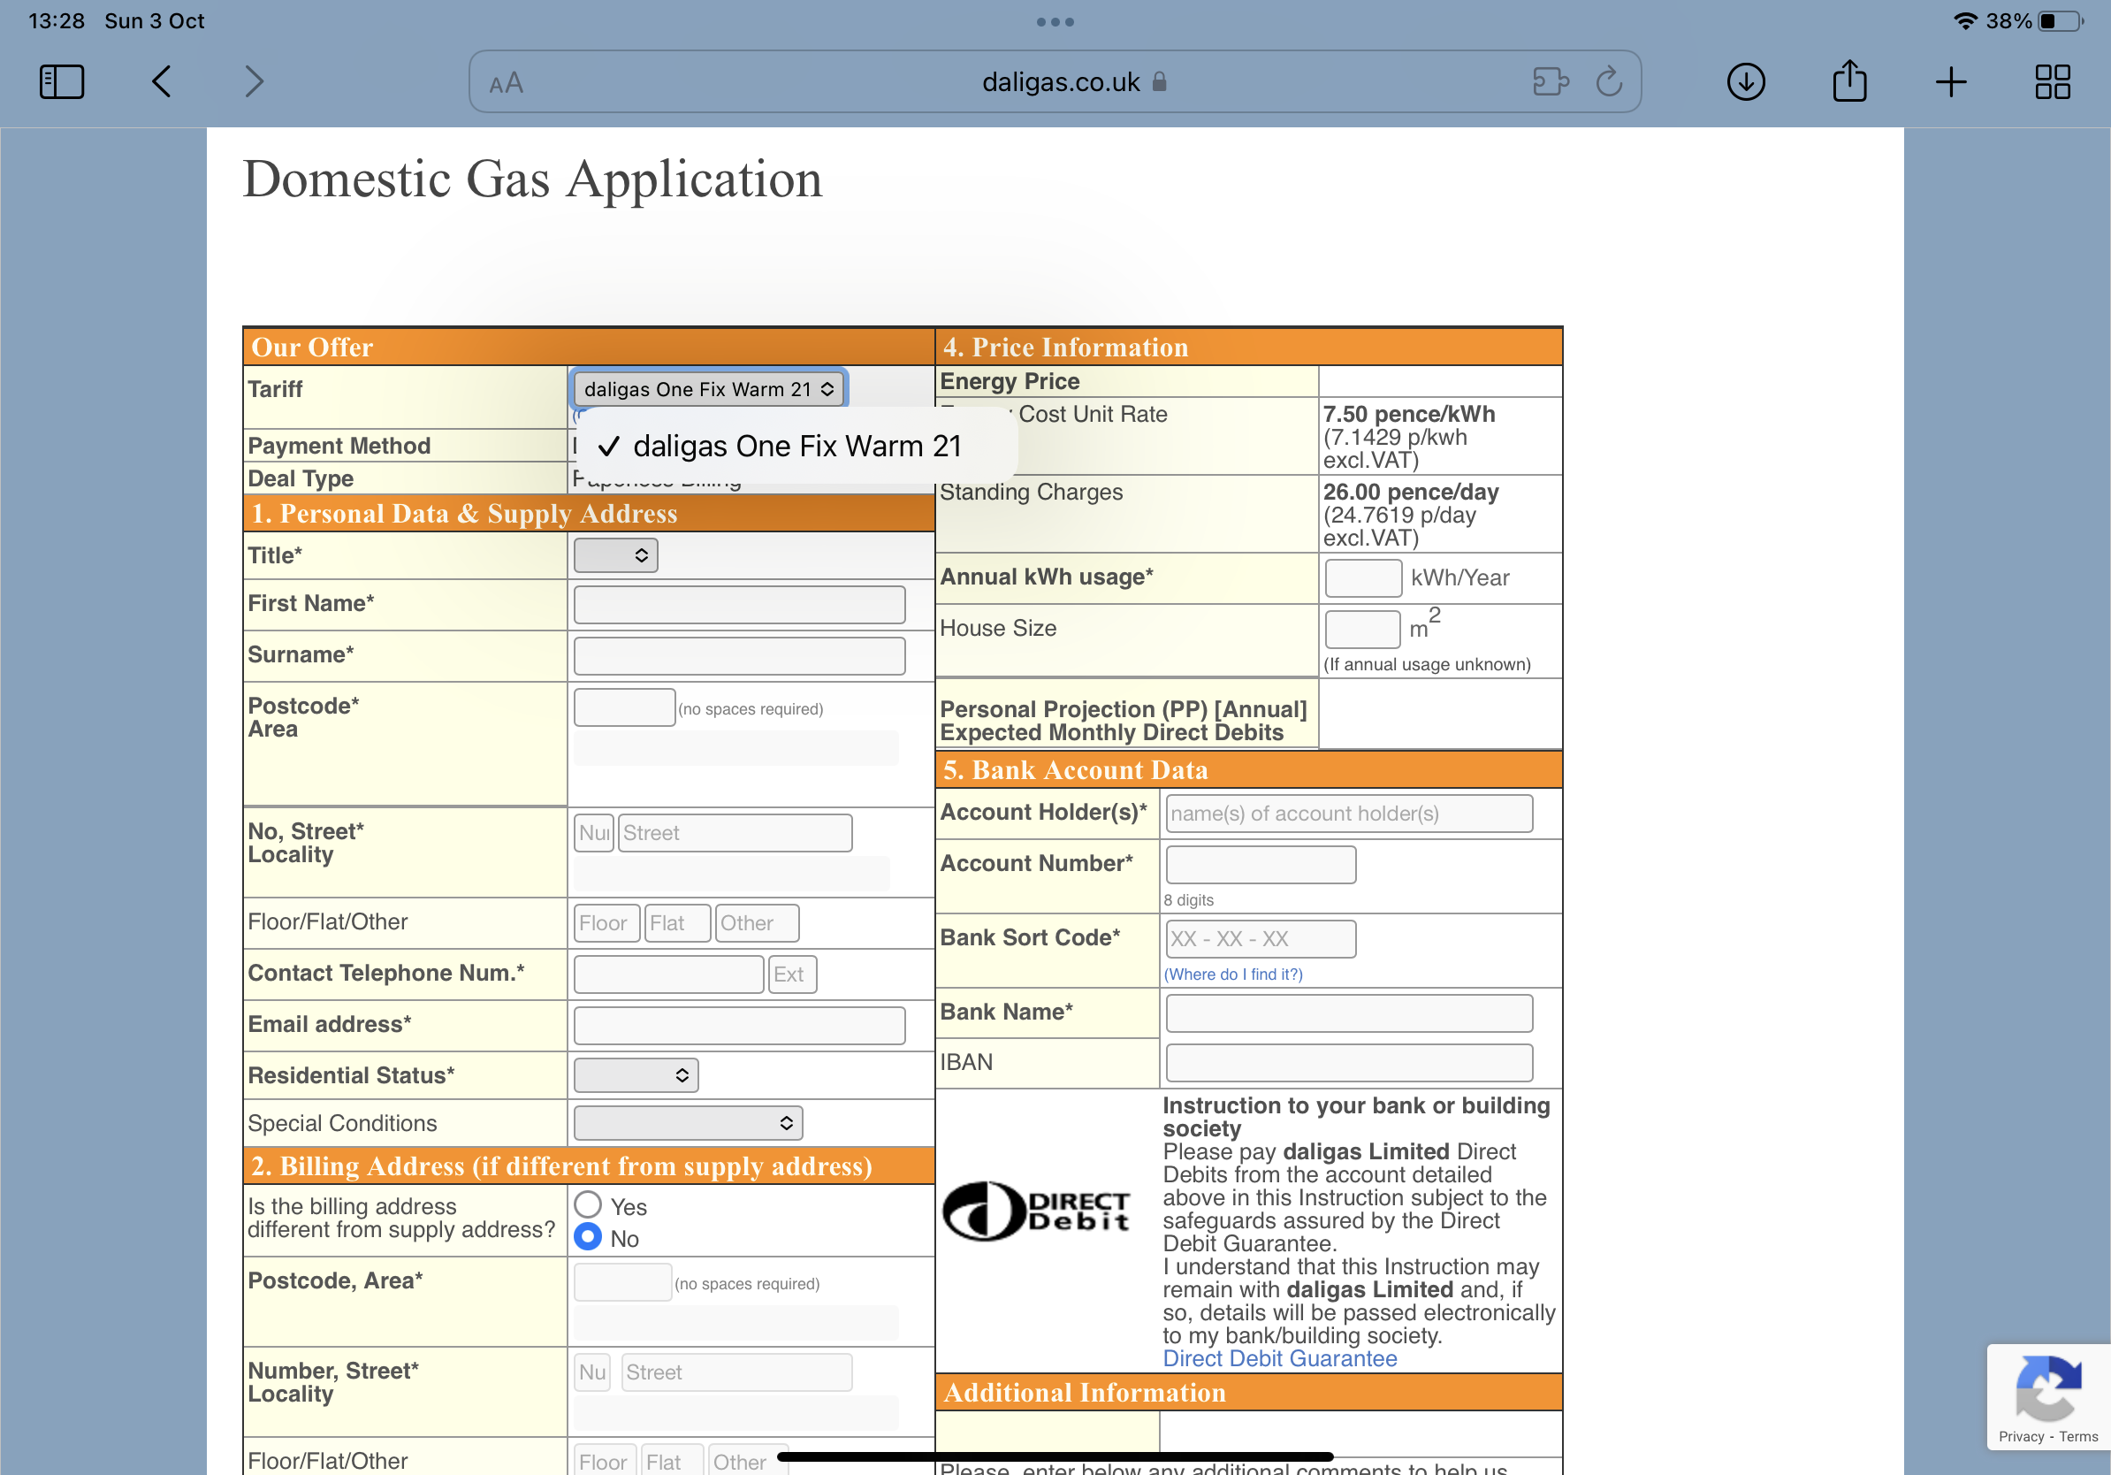Viewport: 2111px width, 1475px height.
Task: Click the daligas.co.uk address field
Action: click(x=1055, y=82)
